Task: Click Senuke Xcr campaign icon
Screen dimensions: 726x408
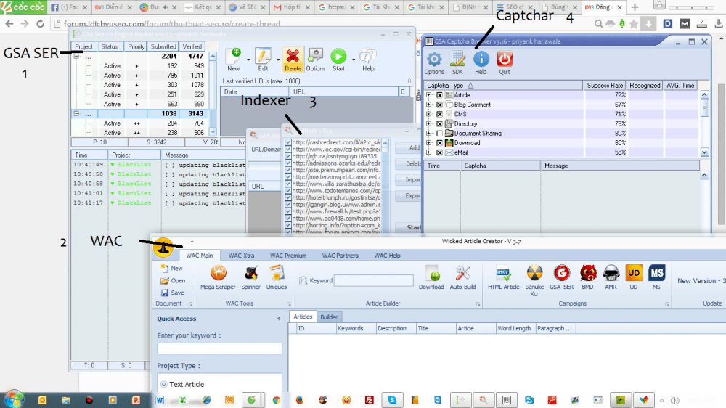Action: 534,274
